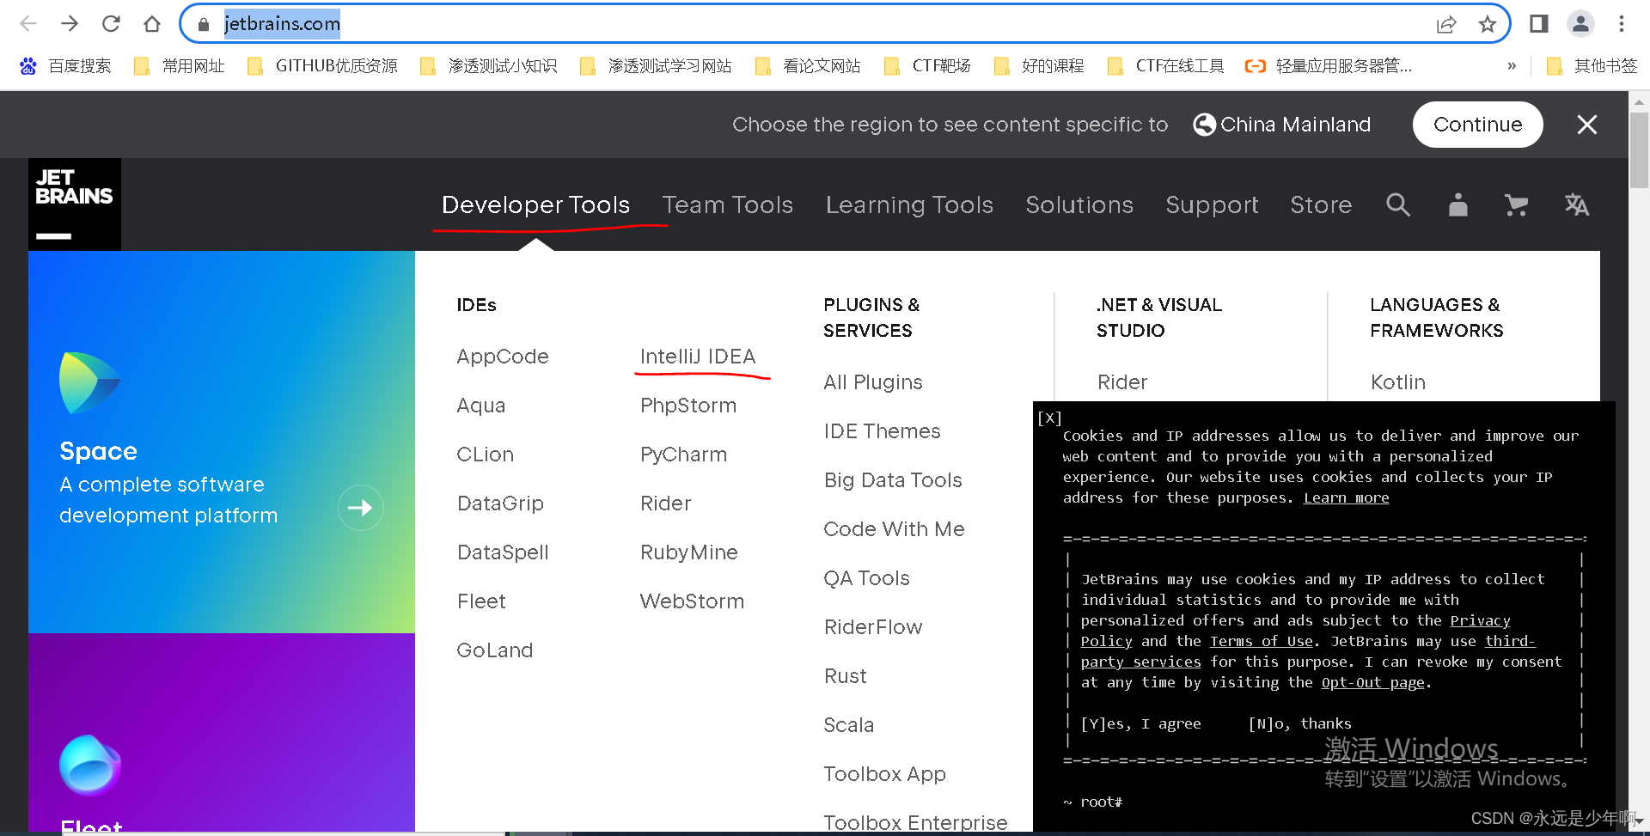Go forward in browser history
1650x836 pixels.
[x=70, y=24]
